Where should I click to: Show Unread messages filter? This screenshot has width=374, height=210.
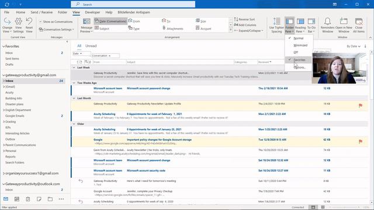pyautogui.click(x=91, y=46)
